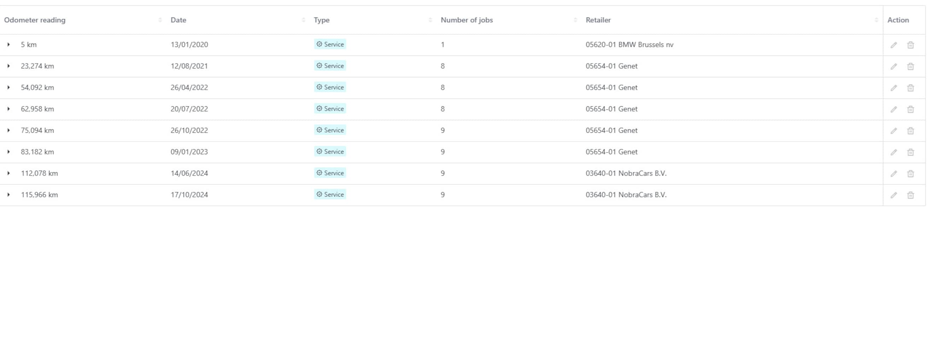Select the Service tag dated 14/06/2024
Viewport: 931px width, 339px height.
click(x=330, y=173)
